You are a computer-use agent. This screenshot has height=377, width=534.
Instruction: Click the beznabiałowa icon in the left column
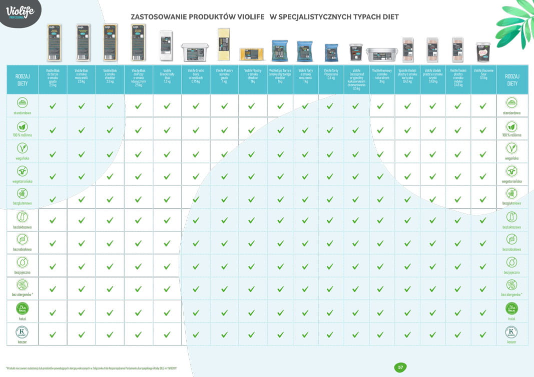click(22, 239)
